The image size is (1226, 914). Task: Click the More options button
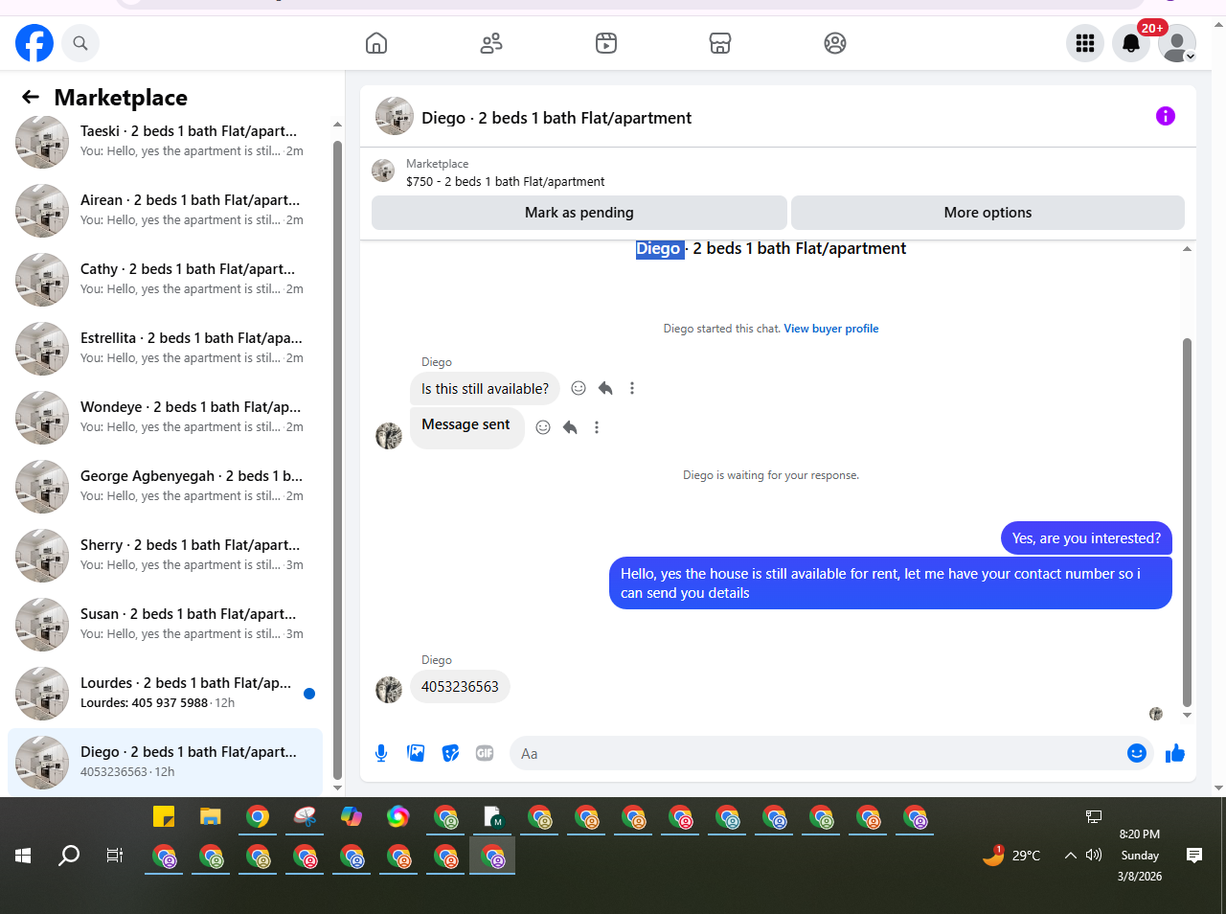(988, 213)
